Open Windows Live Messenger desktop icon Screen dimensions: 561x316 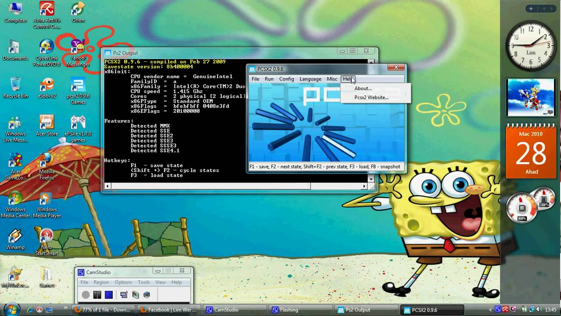tap(15, 129)
